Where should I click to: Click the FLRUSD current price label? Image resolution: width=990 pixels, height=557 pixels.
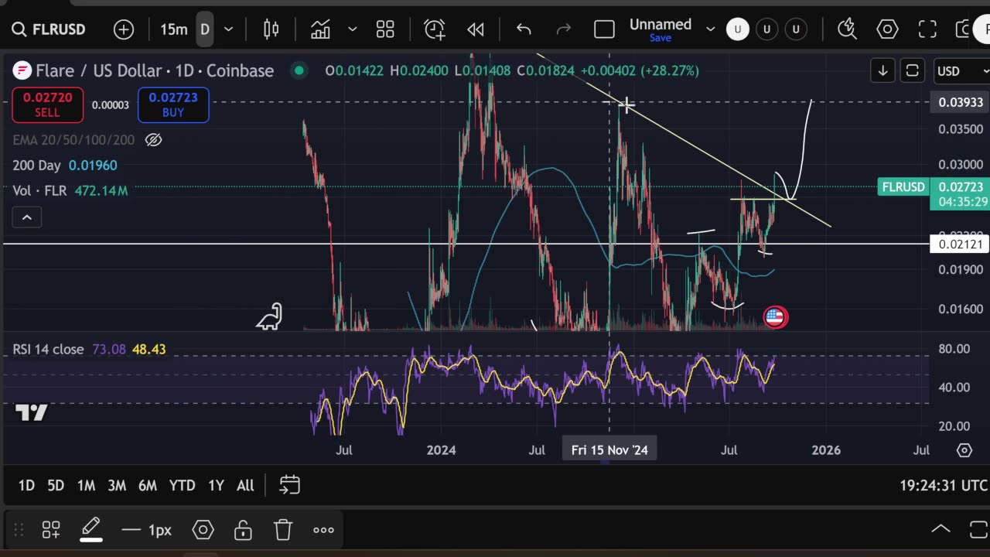(x=903, y=187)
